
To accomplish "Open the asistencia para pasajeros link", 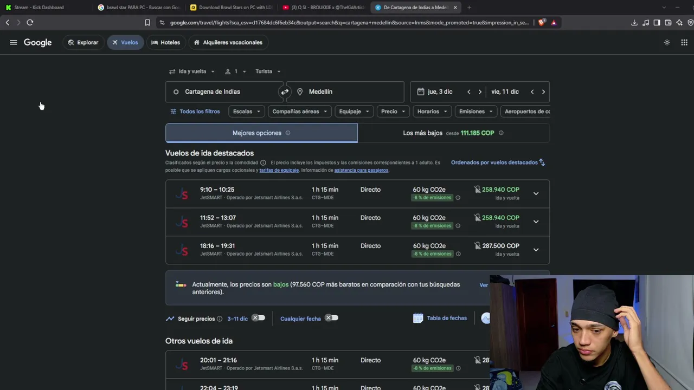I will (361, 170).
